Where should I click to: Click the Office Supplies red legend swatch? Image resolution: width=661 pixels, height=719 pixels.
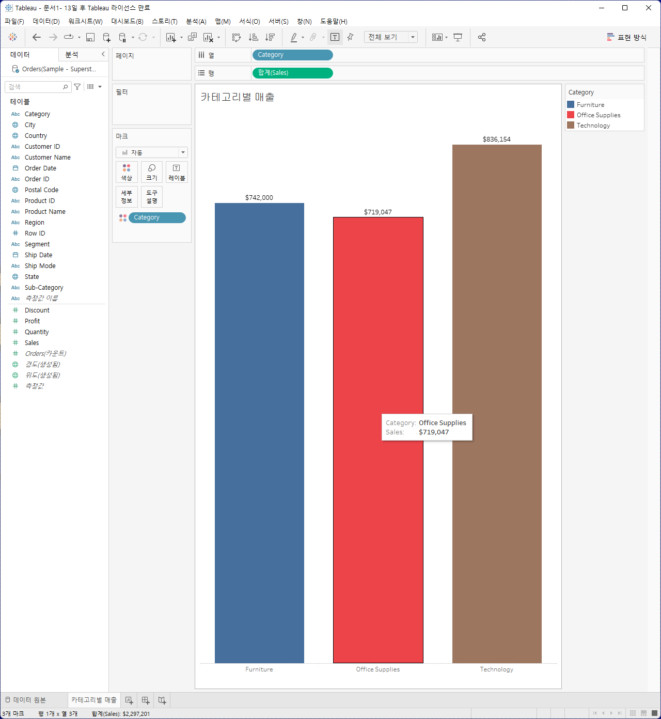(571, 115)
